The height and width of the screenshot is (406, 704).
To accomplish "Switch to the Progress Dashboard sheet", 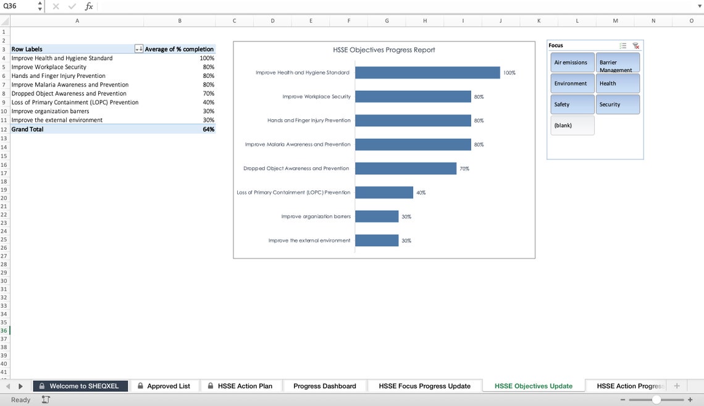I will pyautogui.click(x=325, y=385).
